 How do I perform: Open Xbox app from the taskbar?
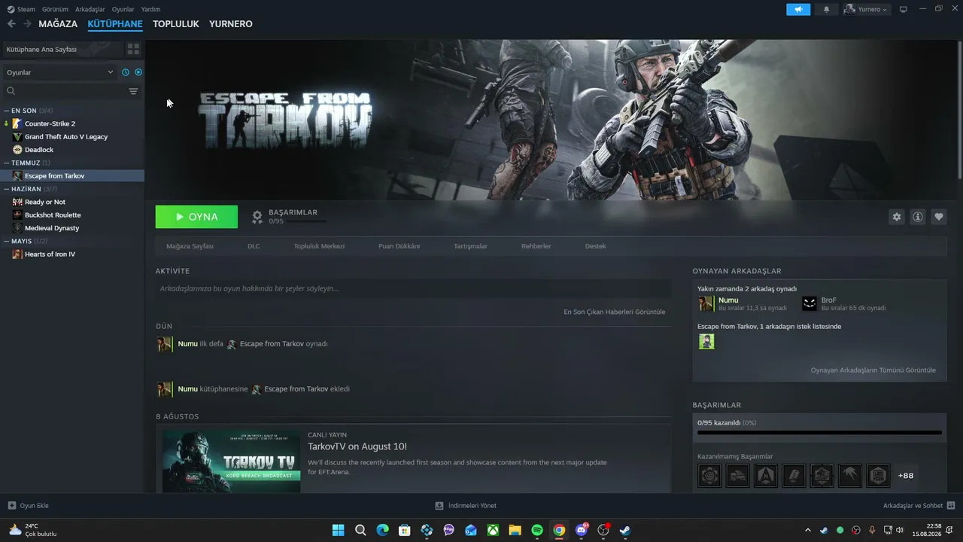[493, 530]
